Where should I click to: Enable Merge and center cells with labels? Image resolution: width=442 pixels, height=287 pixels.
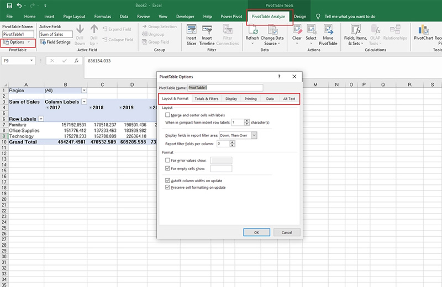tap(167, 115)
